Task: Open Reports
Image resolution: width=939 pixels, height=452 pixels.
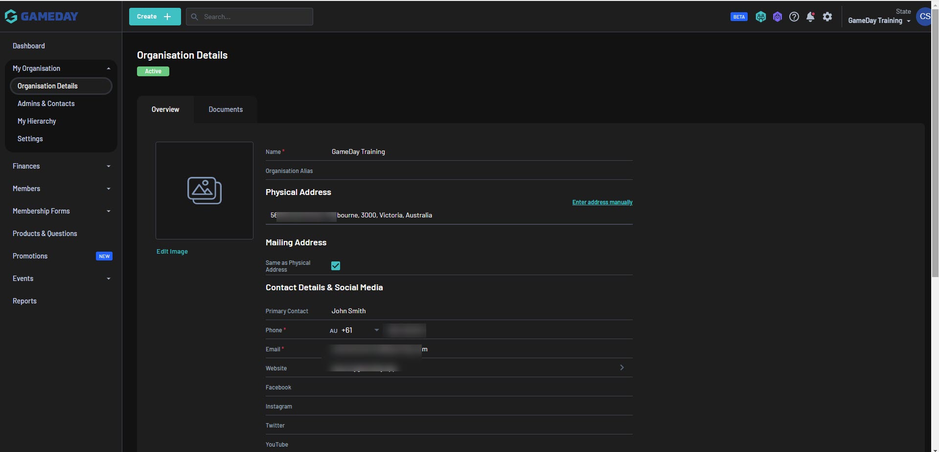Action: click(x=24, y=301)
